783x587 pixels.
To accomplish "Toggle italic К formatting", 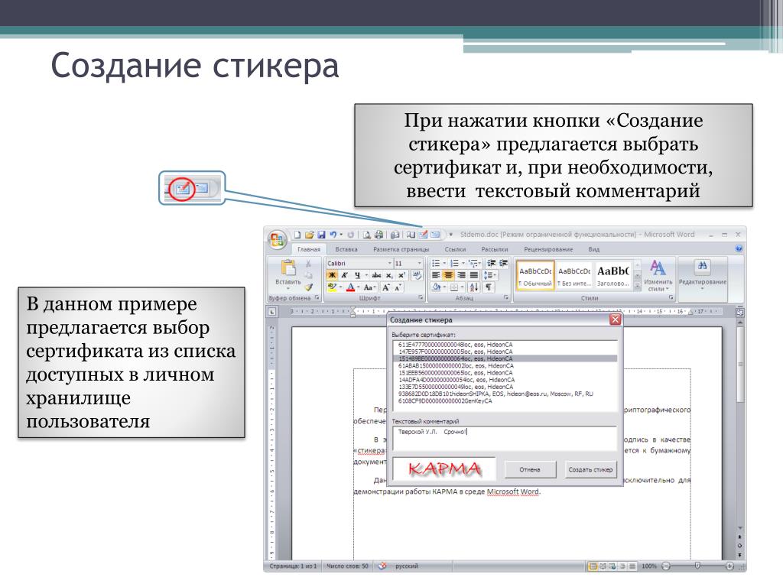I will point(344,275).
